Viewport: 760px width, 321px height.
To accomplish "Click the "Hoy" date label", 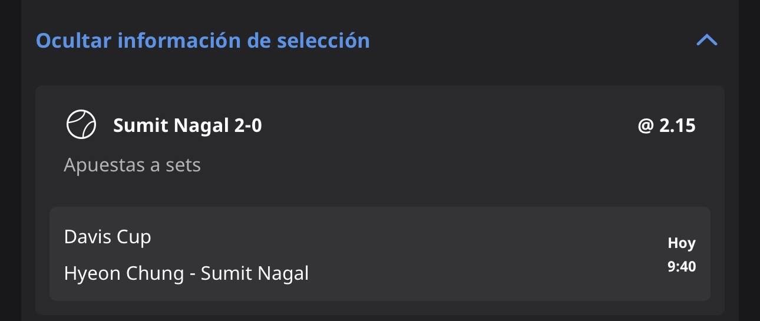I will pyautogui.click(x=682, y=243).
